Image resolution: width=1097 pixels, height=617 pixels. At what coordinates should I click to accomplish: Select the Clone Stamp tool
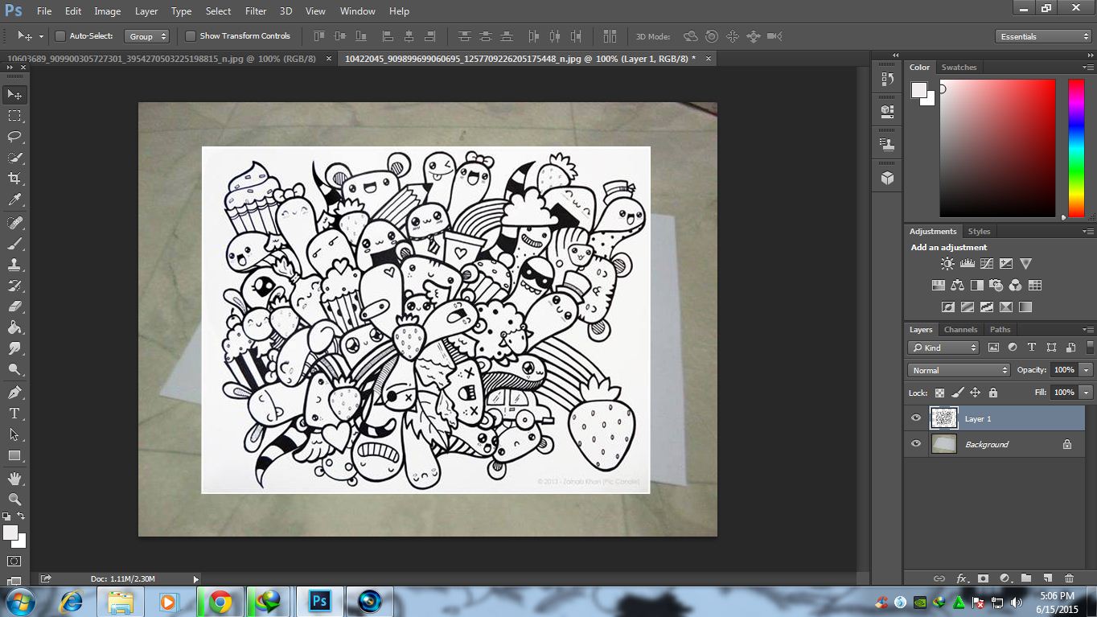[14, 264]
